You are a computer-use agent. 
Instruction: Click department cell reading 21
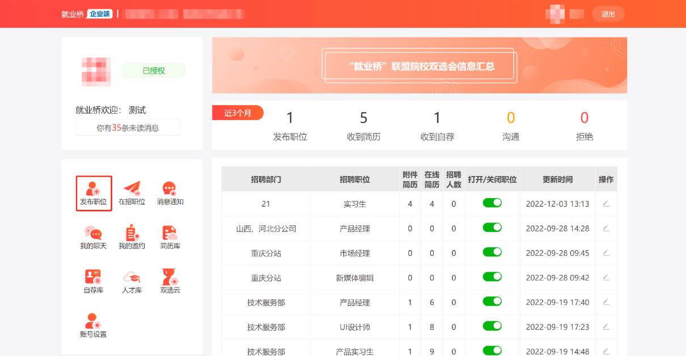pos(266,204)
